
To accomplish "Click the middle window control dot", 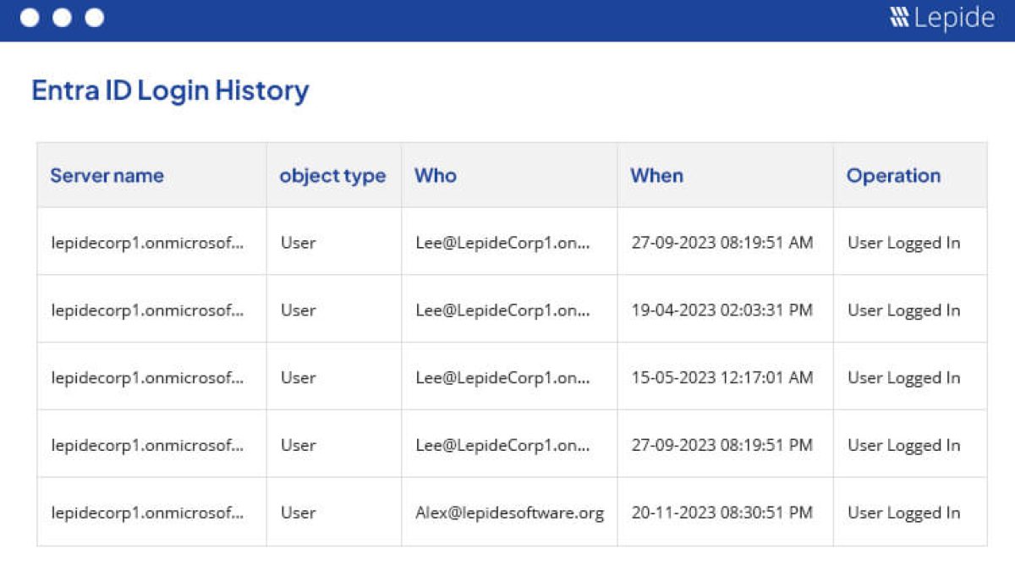I will coord(62,18).
